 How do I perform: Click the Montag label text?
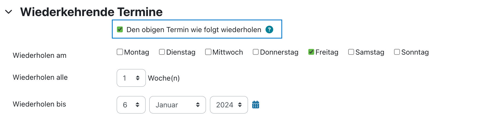point(137,52)
